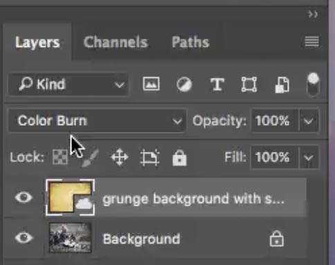This screenshot has height=265, width=335.
Task: Open the Color Burn blend mode dropdown
Action: [x=97, y=121]
